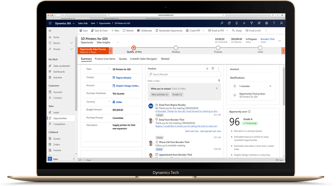Click the help question mark icon
The image size is (336, 186).
click(x=274, y=23)
